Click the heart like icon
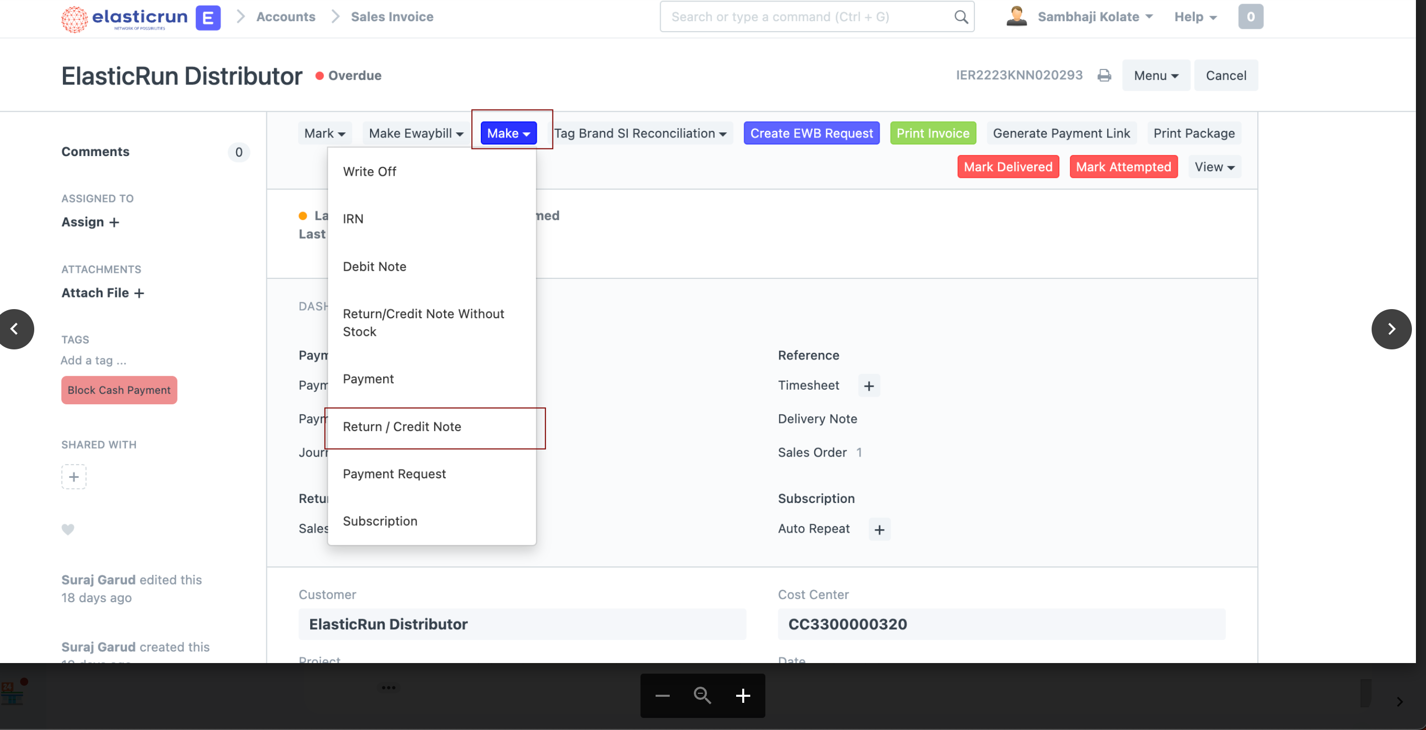This screenshot has width=1426, height=730. pyautogui.click(x=67, y=530)
